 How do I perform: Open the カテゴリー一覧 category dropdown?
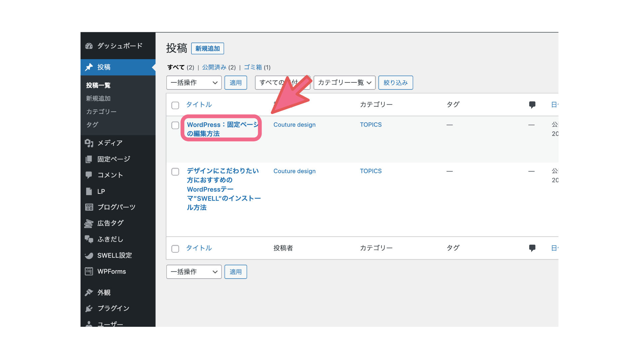click(x=344, y=83)
